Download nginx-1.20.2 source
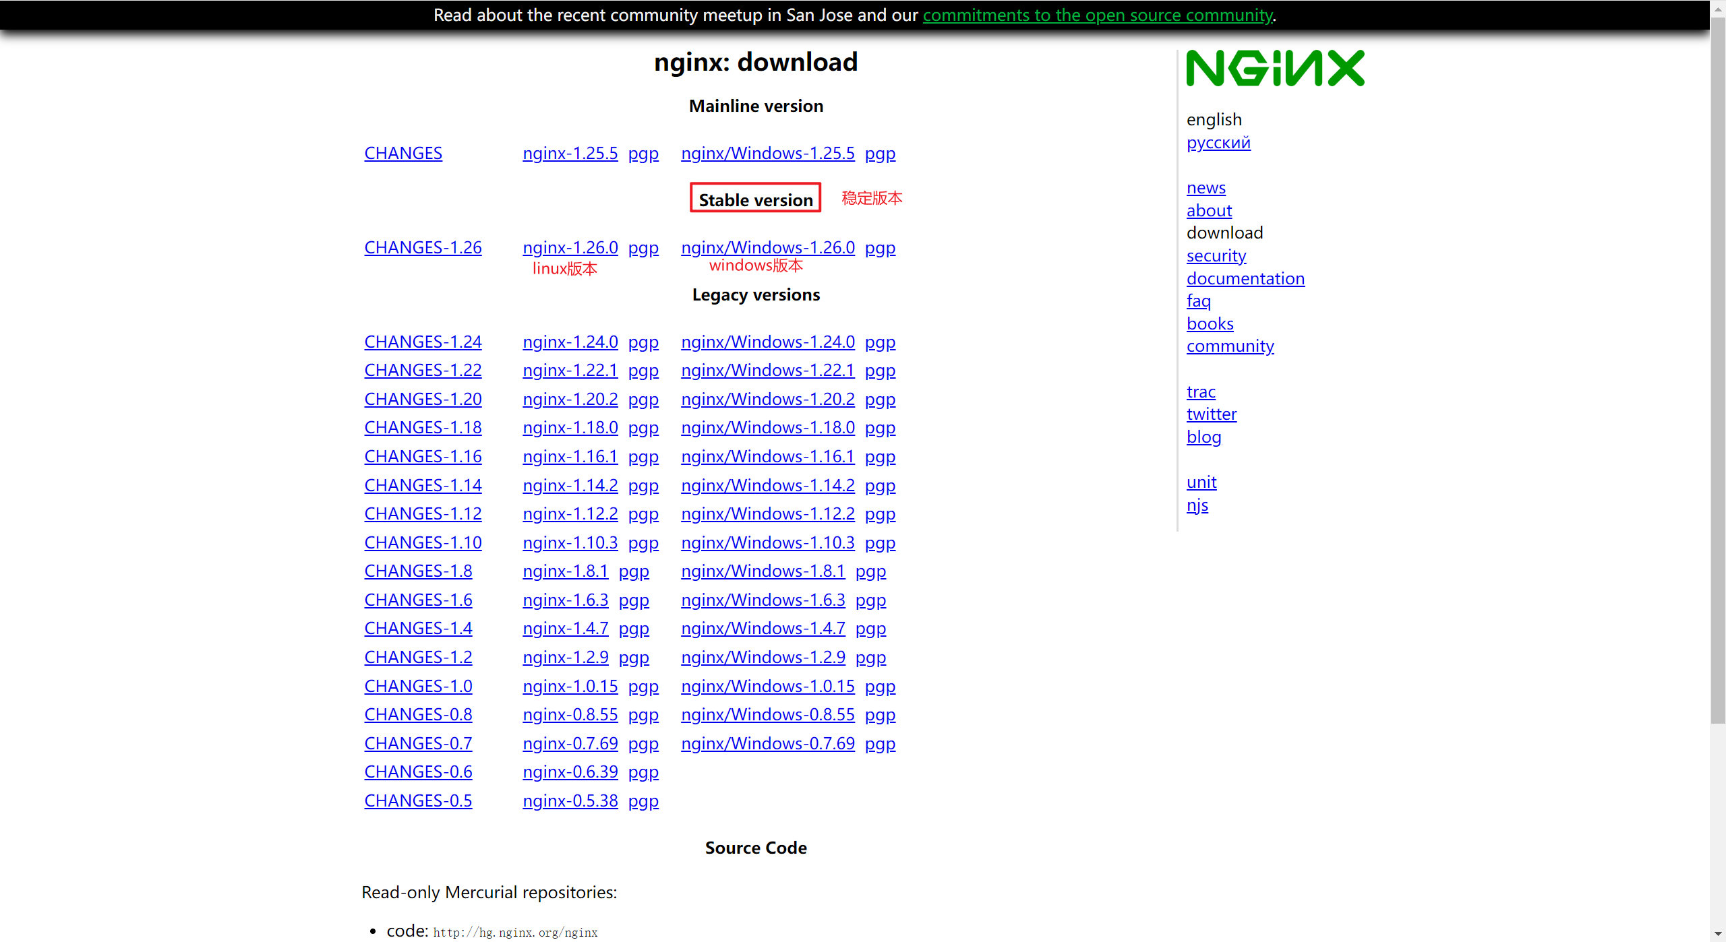 pyautogui.click(x=570, y=399)
